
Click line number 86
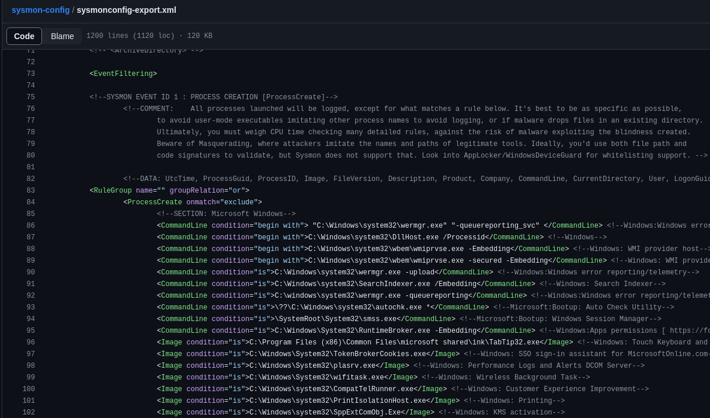coord(30,226)
